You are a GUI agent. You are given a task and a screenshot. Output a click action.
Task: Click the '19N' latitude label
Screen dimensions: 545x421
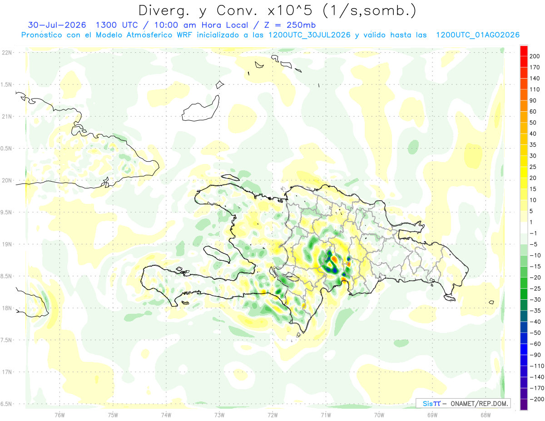pyautogui.click(x=7, y=244)
